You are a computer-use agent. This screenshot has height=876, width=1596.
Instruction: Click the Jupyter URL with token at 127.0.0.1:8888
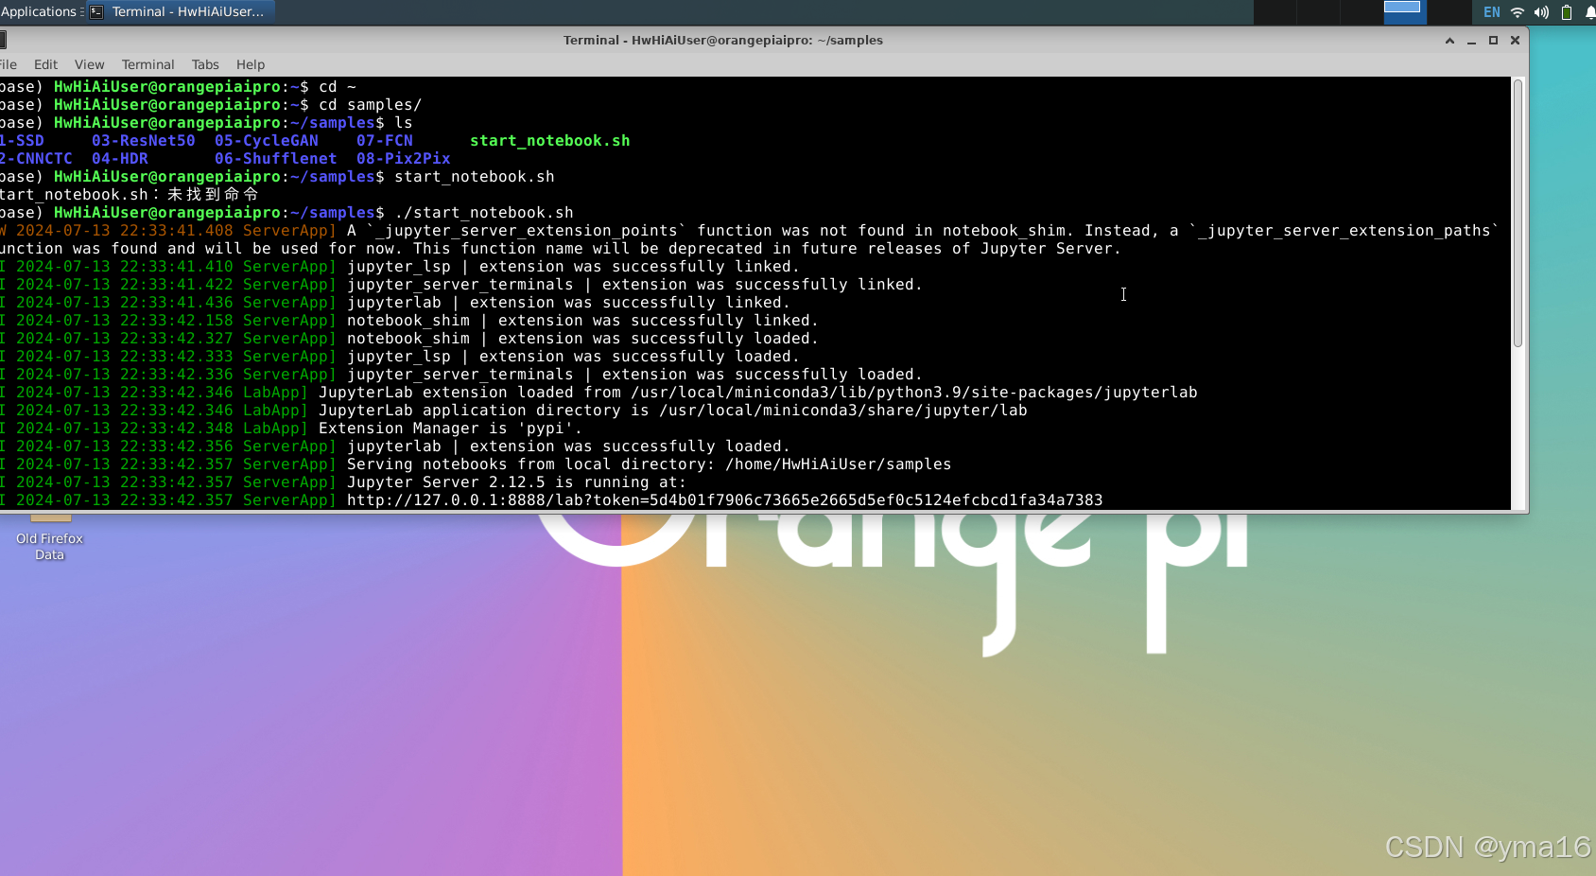[x=724, y=500]
